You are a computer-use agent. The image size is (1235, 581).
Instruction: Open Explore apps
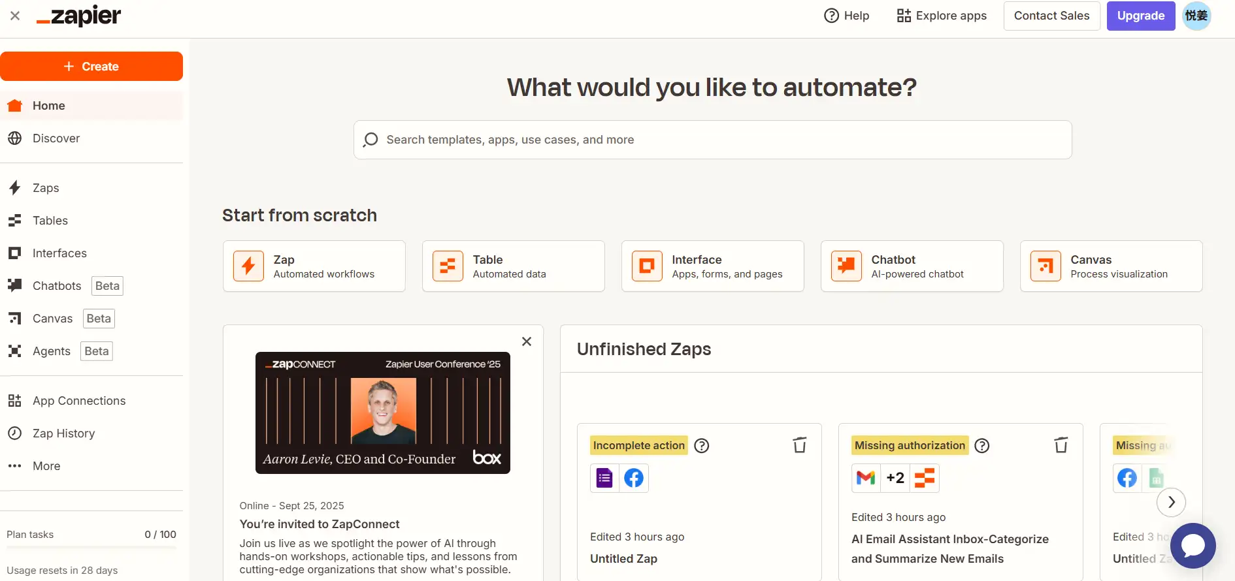click(942, 16)
